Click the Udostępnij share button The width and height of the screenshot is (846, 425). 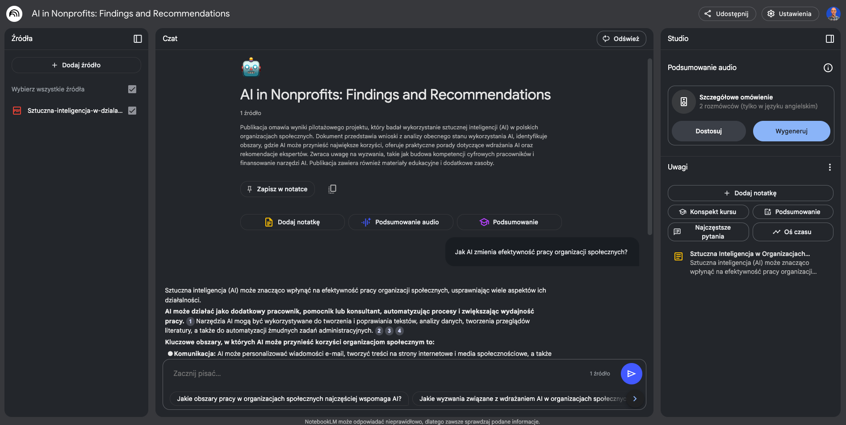(x=727, y=14)
